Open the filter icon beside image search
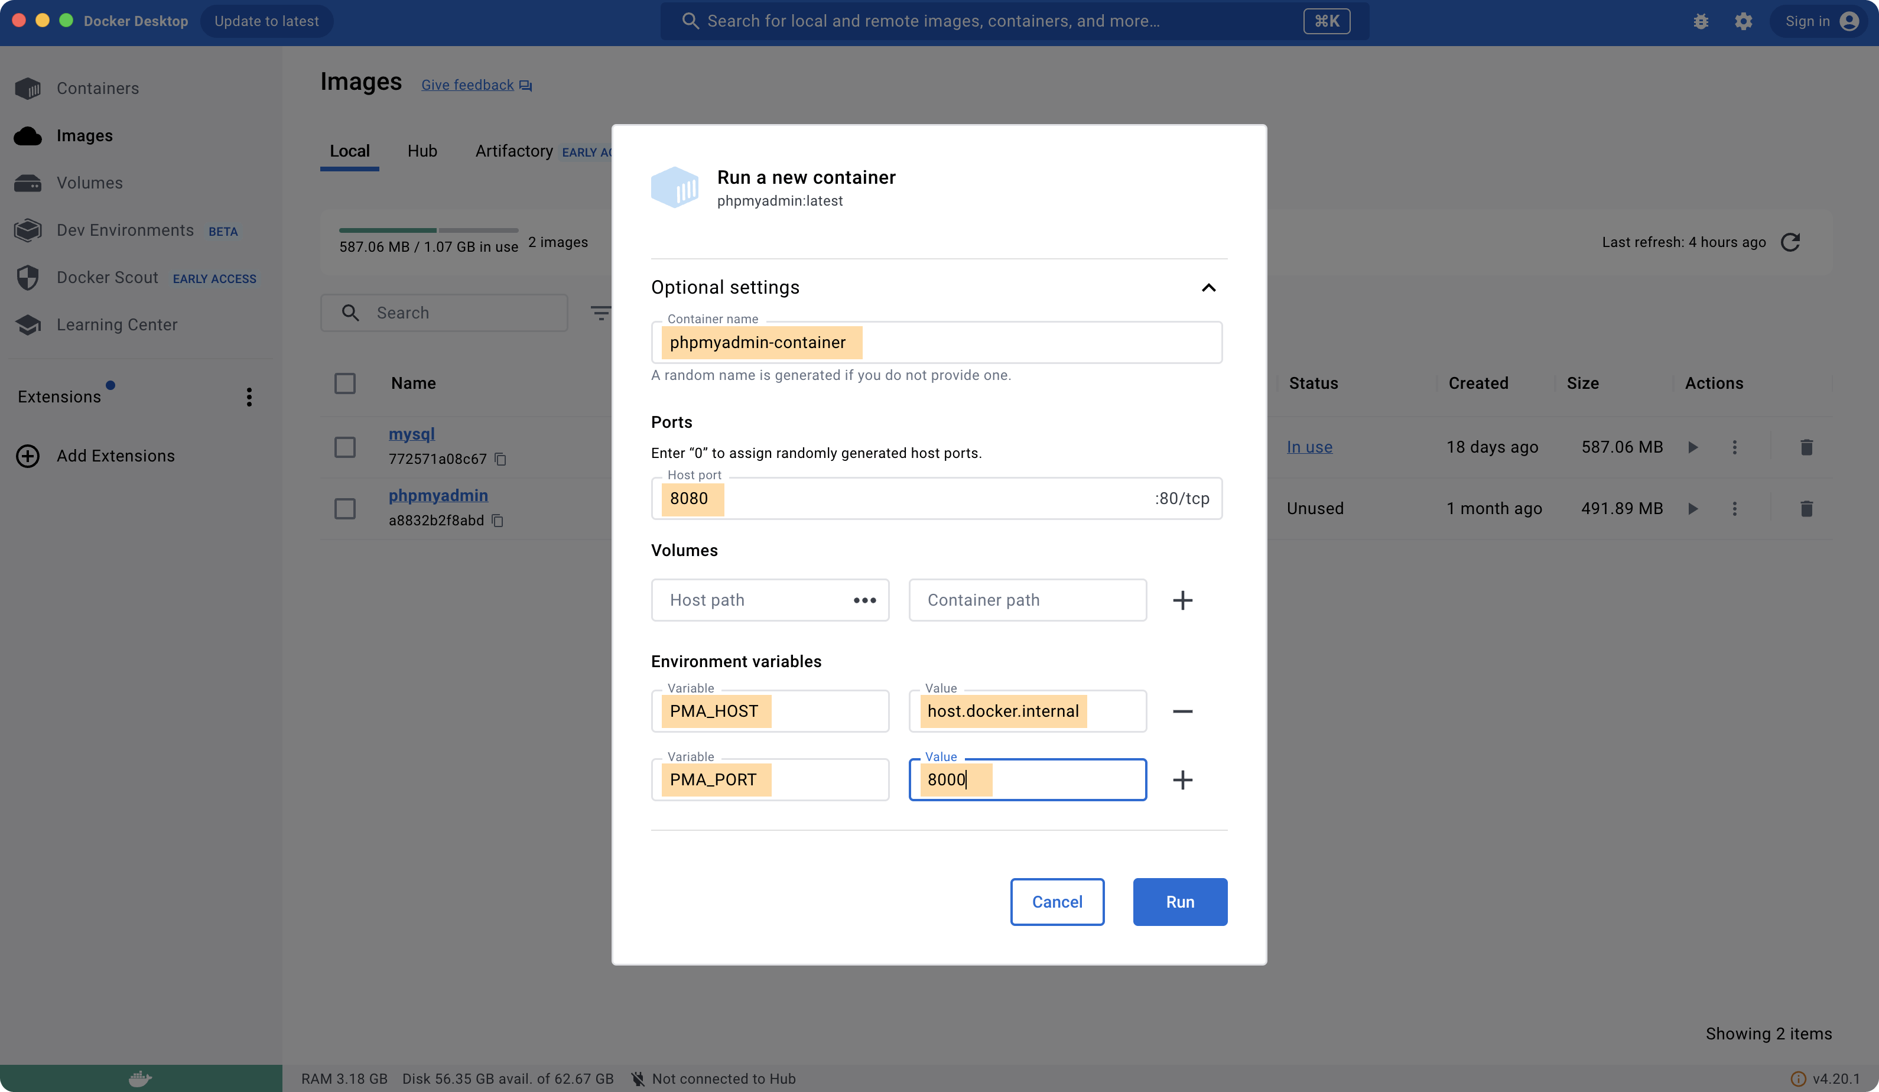The width and height of the screenshot is (1879, 1092). [600, 313]
